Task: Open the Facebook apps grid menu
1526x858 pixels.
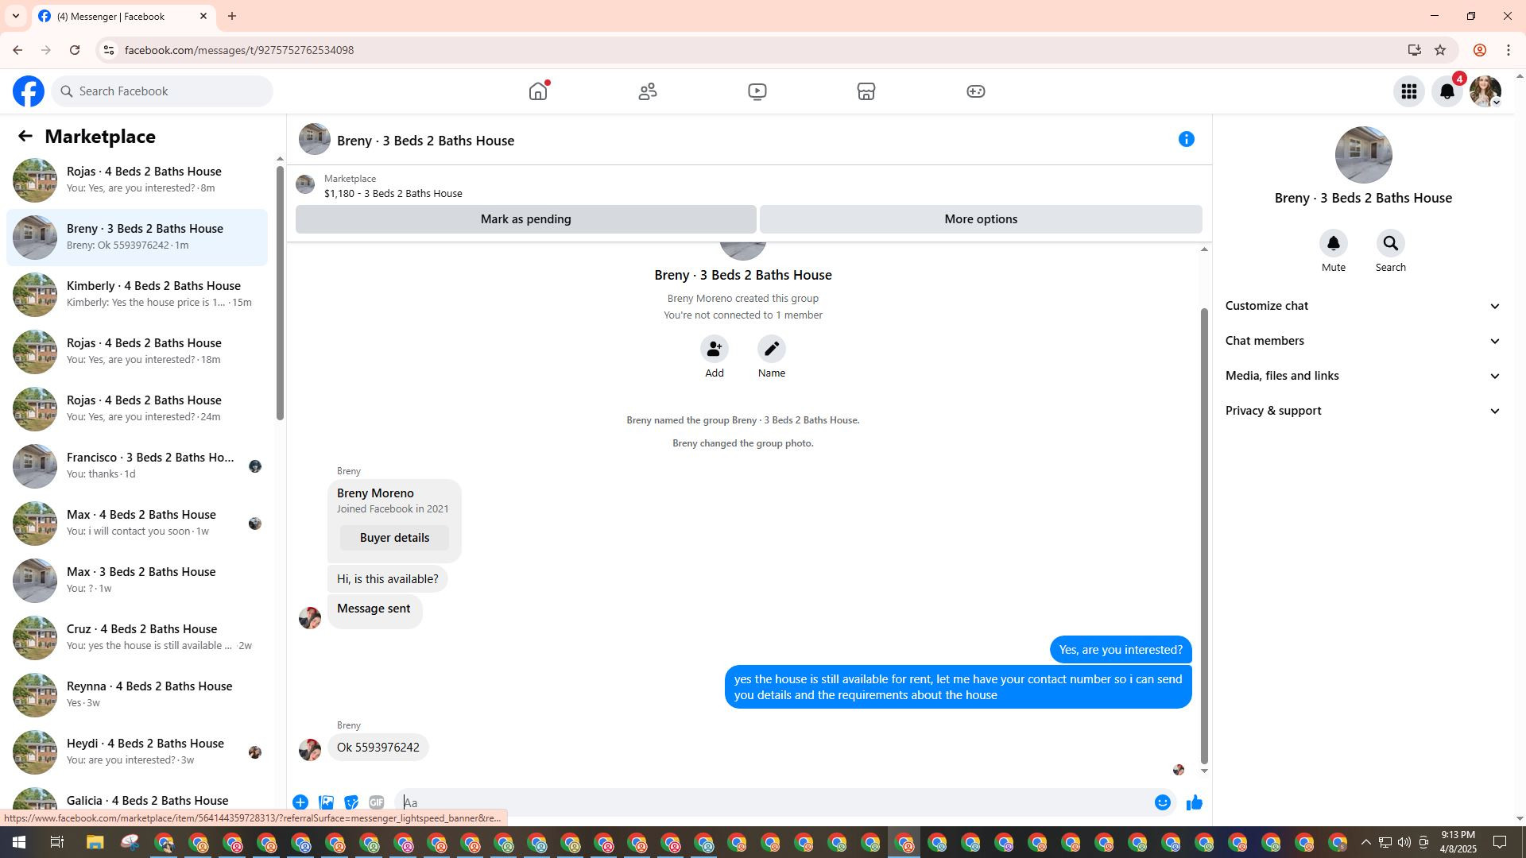Action: tap(1408, 91)
